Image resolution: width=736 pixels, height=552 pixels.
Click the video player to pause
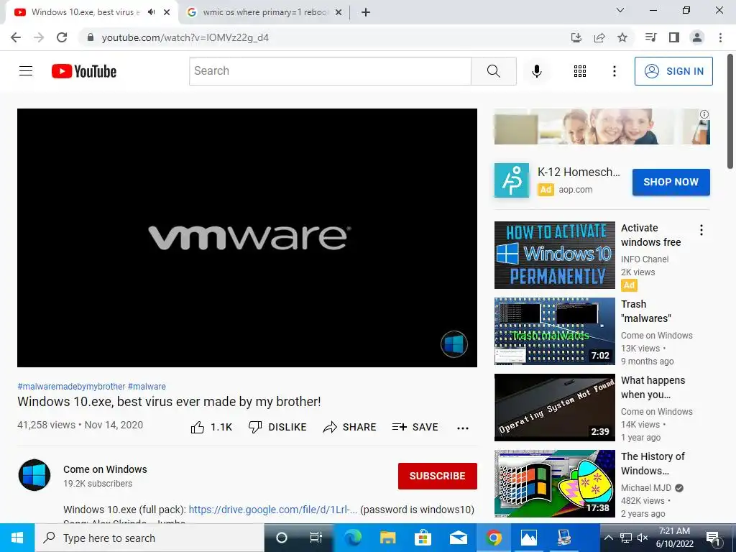pos(247,237)
